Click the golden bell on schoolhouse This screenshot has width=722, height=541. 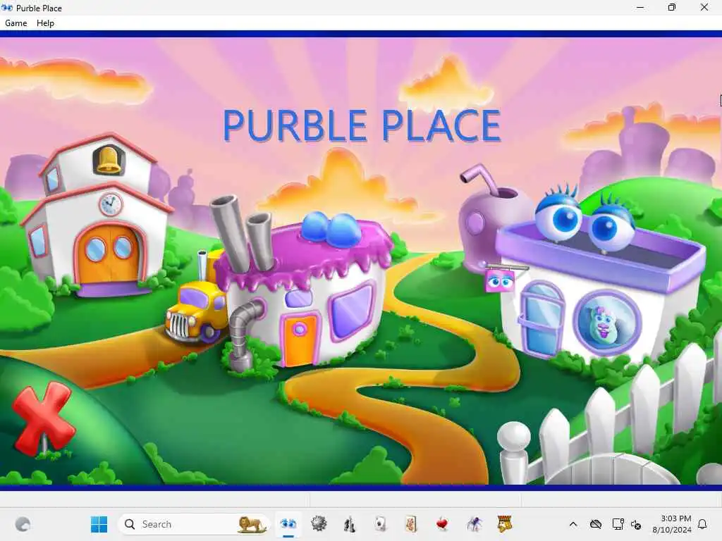pyautogui.click(x=108, y=160)
